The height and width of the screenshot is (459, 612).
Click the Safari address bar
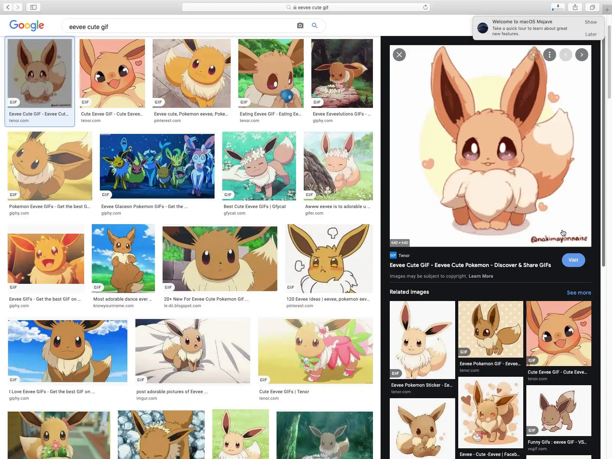(x=306, y=7)
